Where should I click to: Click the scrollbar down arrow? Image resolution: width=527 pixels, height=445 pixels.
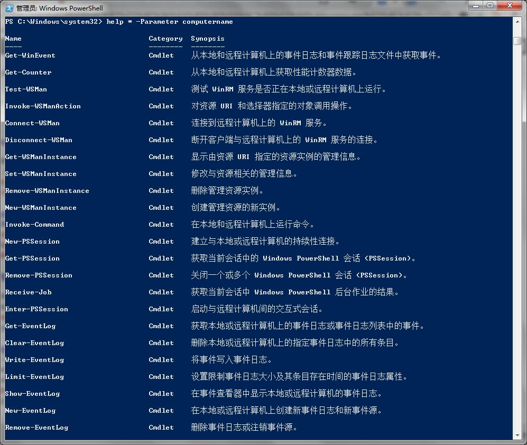(517, 435)
